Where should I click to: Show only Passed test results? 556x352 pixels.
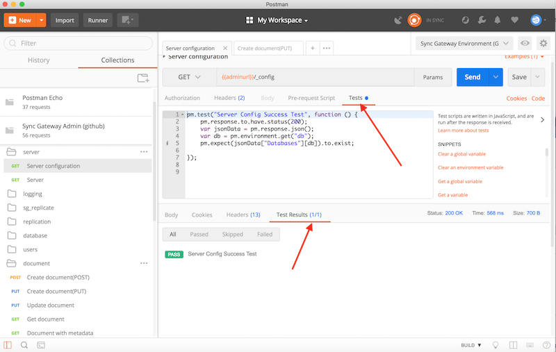click(x=199, y=235)
